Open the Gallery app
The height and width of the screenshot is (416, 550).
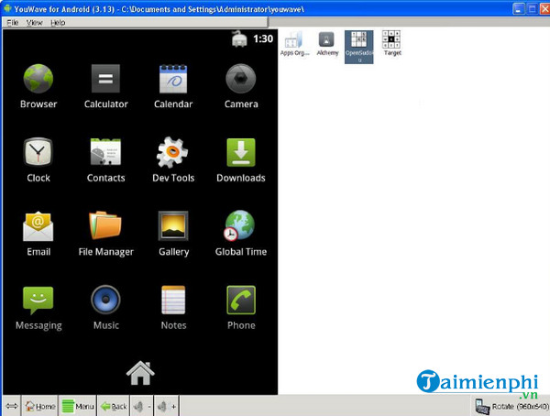coord(173,225)
